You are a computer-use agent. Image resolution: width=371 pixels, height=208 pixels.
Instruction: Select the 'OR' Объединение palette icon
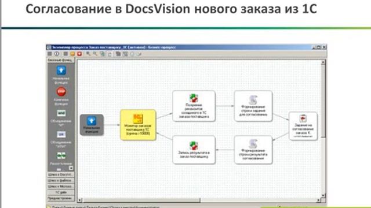point(61,135)
